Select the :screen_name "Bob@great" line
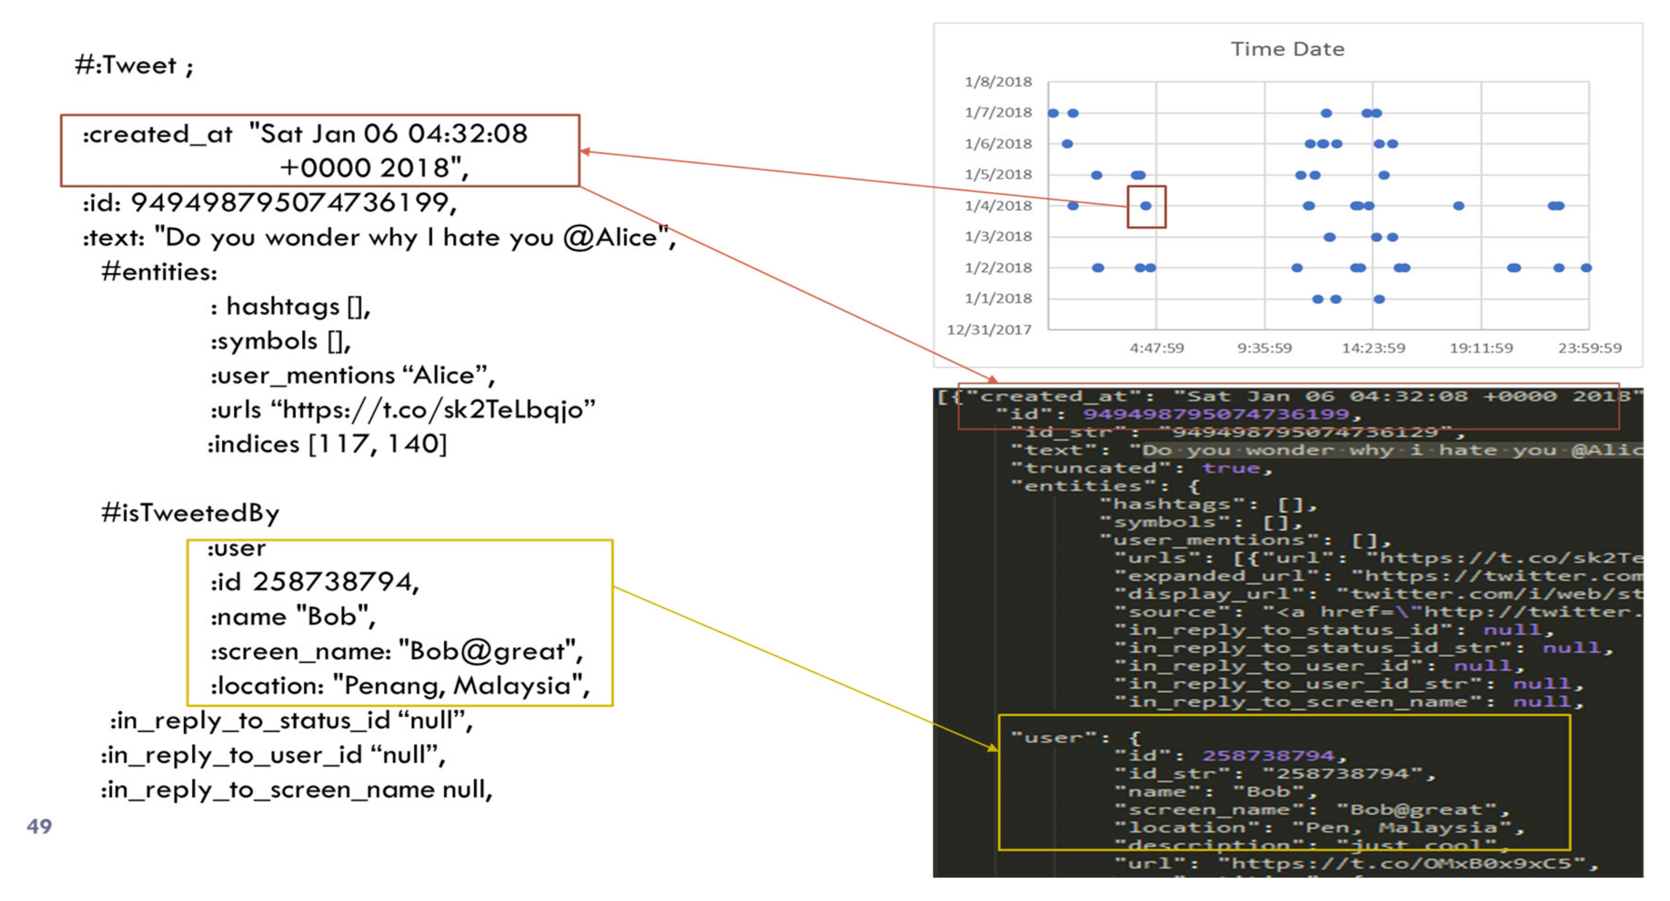This screenshot has height=901, width=1670. pos(396,651)
